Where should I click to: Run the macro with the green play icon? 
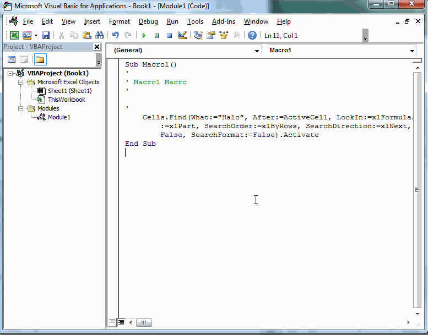point(144,35)
